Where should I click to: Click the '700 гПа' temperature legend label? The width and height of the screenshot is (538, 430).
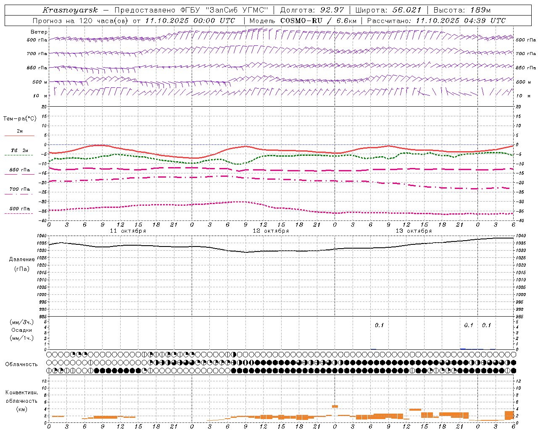point(20,189)
